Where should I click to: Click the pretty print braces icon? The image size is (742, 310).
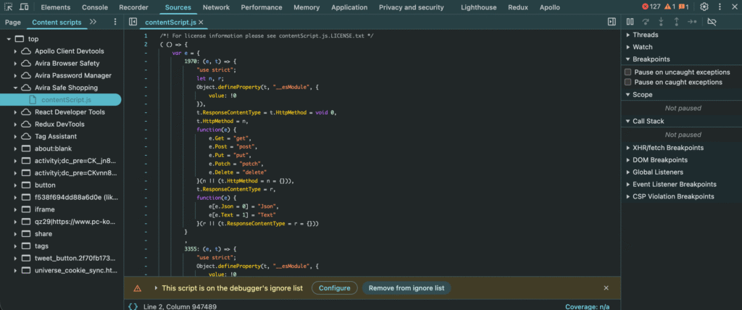click(x=133, y=306)
